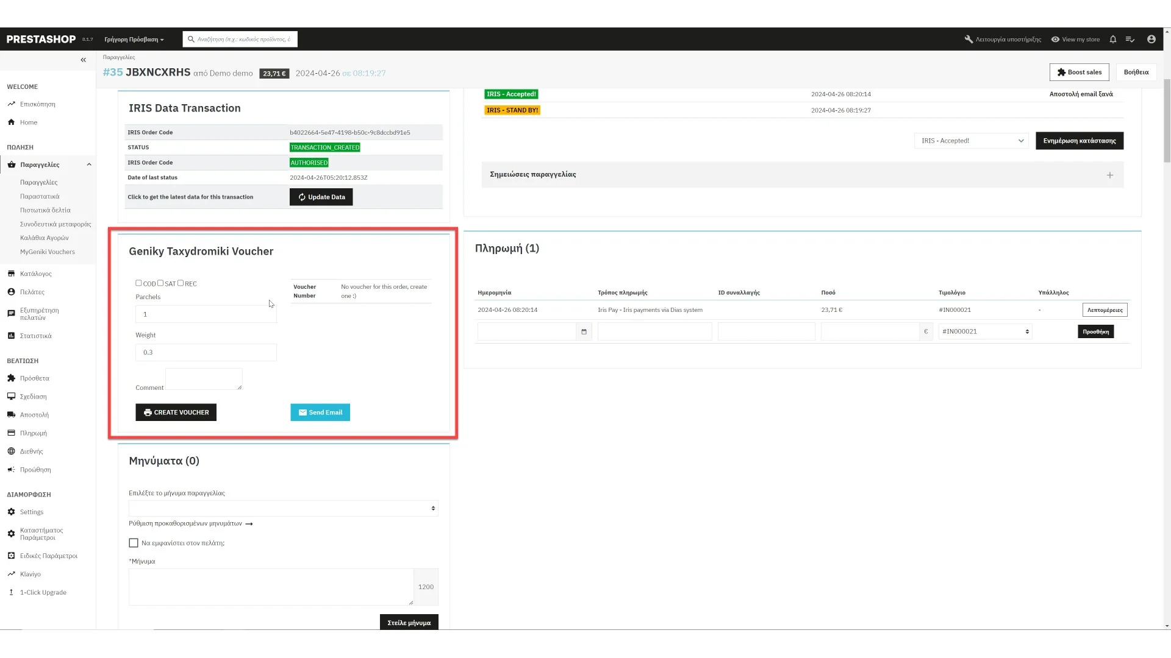Open the quick actions list icon in header
This screenshot has width=1171, height=658.
pyautogui.click(x=1130, y=39)
